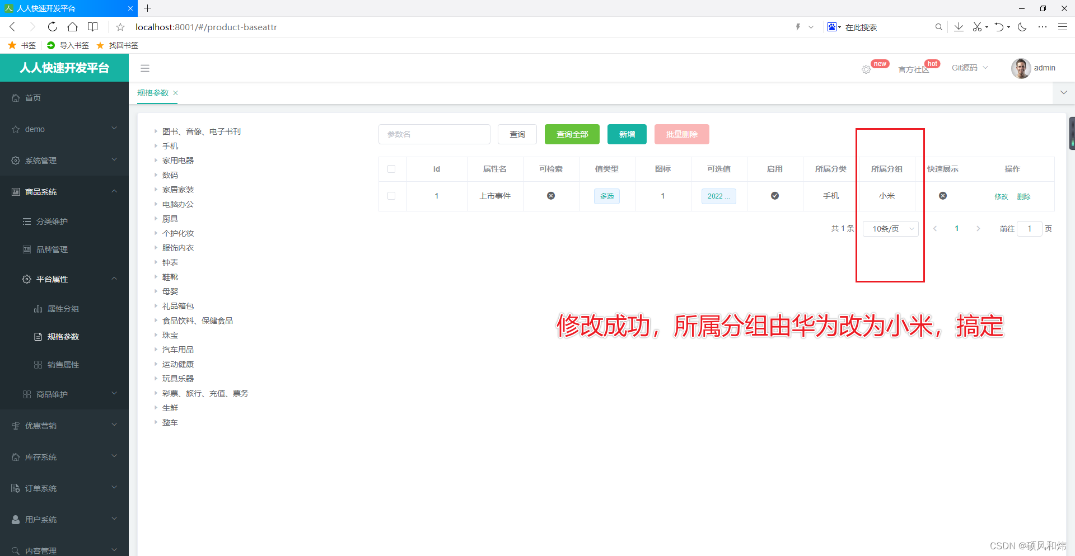
Task: Select the 电脑办公 category in tree
Action: [x=178, y=204]
